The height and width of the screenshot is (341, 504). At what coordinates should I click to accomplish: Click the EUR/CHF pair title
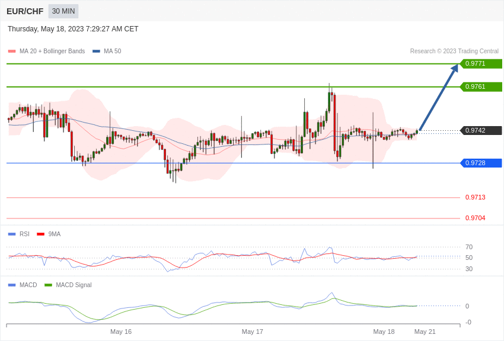(25, 11)
